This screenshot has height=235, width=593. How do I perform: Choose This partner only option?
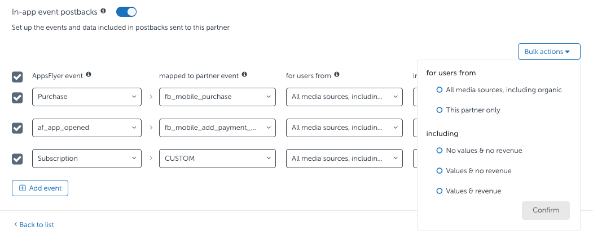click(x=440, y=110)
